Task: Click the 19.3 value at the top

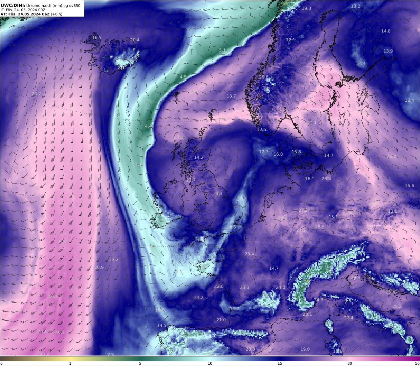Action: (306, 9)
